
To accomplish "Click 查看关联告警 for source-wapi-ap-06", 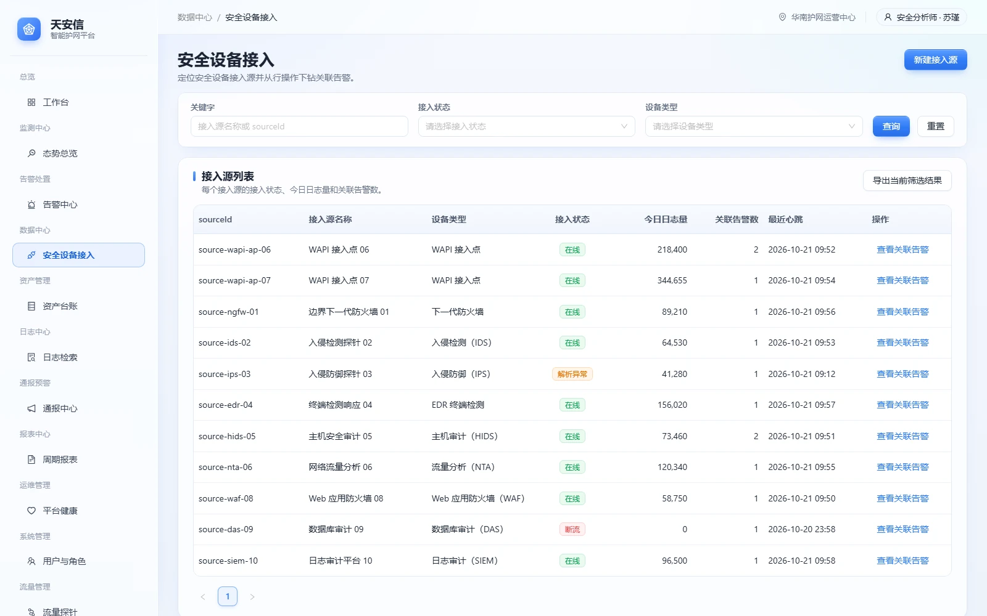I will pos(902,249).
